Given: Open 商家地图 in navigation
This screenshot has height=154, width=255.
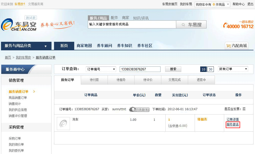Looking at the screenshot, I should click(84, 46).
